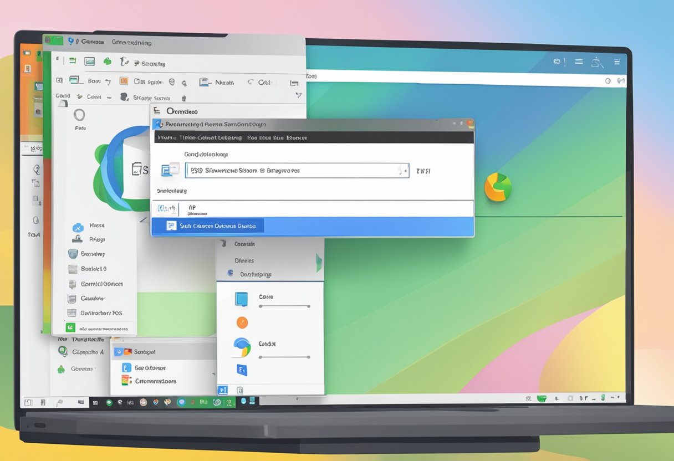The height and width of the screenshot is (461, 674).
Task: Click the green checkmark item below the sidebar list
Action: click(x=70, y=327)
